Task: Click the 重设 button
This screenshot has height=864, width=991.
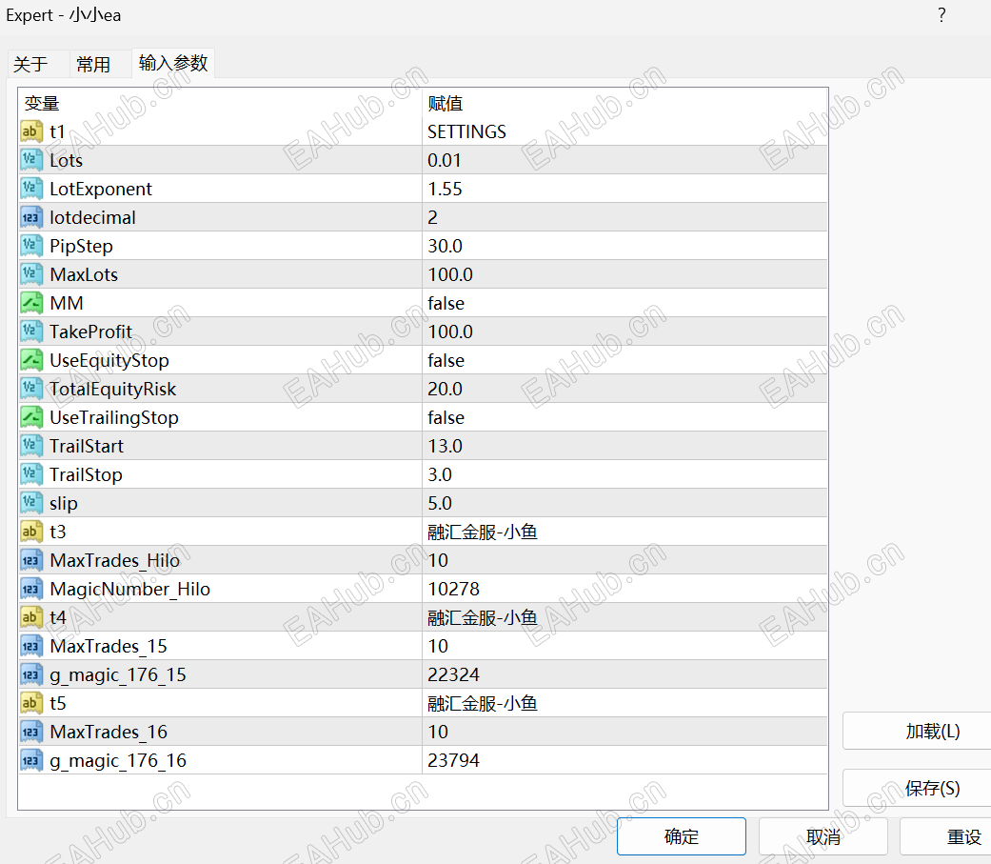Action: [946, 836]
